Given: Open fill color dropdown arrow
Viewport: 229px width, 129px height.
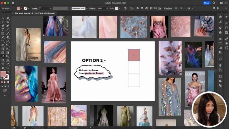Looking at the screenshot, I should [21, 8].
